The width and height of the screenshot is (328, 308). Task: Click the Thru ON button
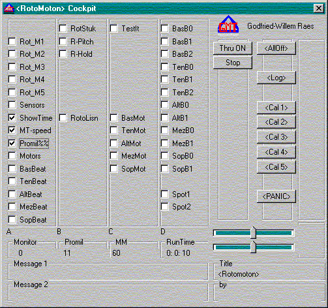[x=233, y=48]
